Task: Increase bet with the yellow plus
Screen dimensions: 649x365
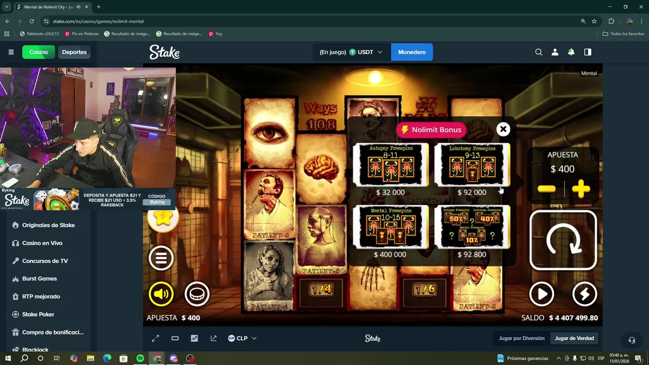Action: coord(581,189)
